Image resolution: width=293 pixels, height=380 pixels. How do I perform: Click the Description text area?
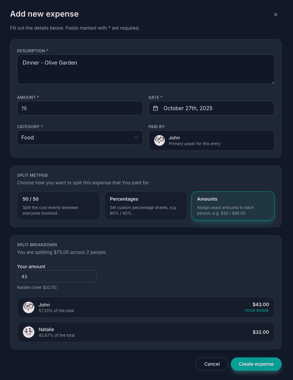(x=146, y=69)
